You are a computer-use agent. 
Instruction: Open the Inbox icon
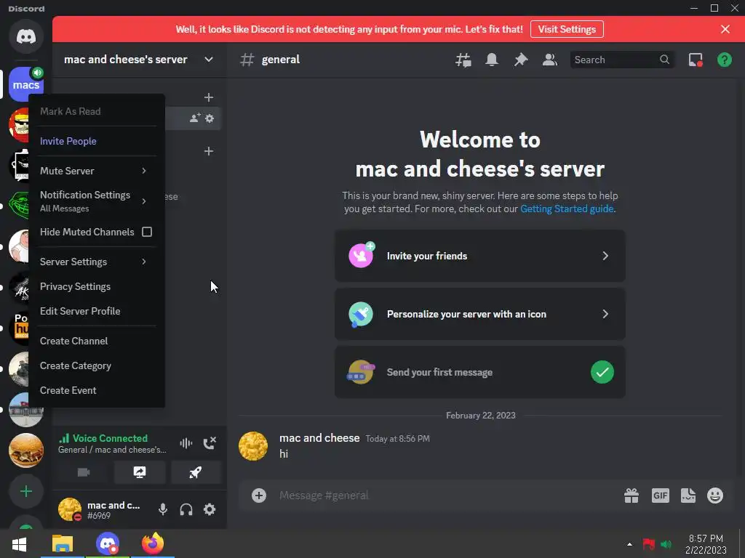(696, 60)
